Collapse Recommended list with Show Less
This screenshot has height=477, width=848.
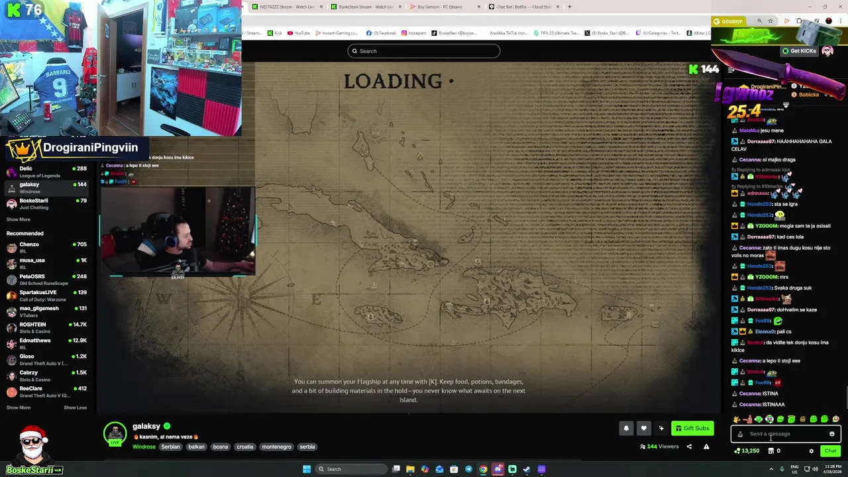[x=75, y=407]
